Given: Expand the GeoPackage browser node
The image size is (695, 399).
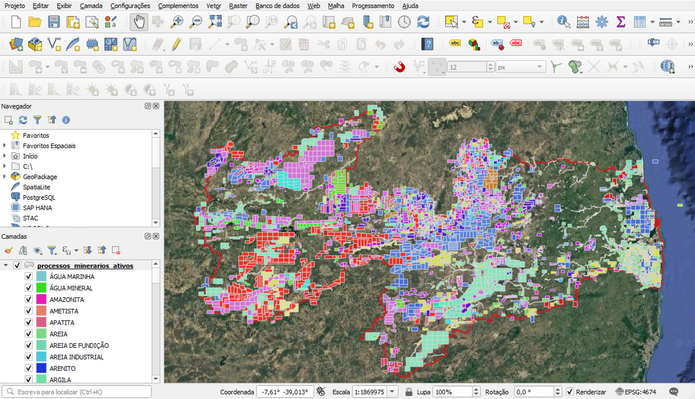Looking at the screenshot, I should [x=5, y=177].
